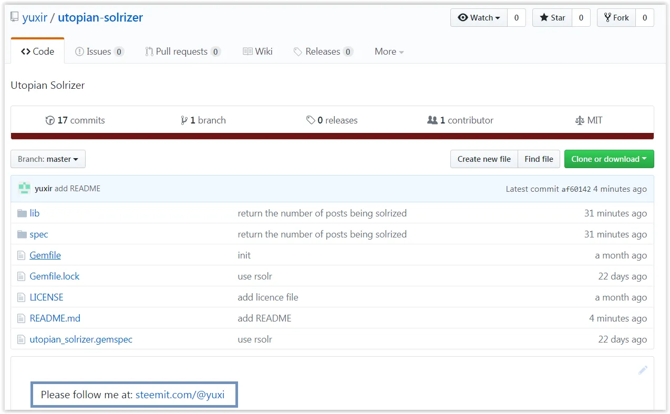Open Gemfile.lock's 'use rsolr' commit message
Screen dimensions: 670x414
[x=255, y=276]
